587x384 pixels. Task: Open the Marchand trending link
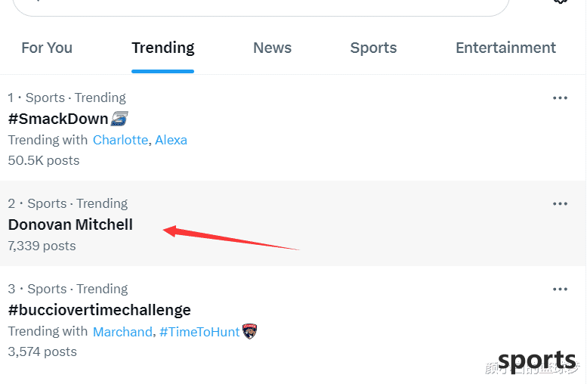(122, 332)
